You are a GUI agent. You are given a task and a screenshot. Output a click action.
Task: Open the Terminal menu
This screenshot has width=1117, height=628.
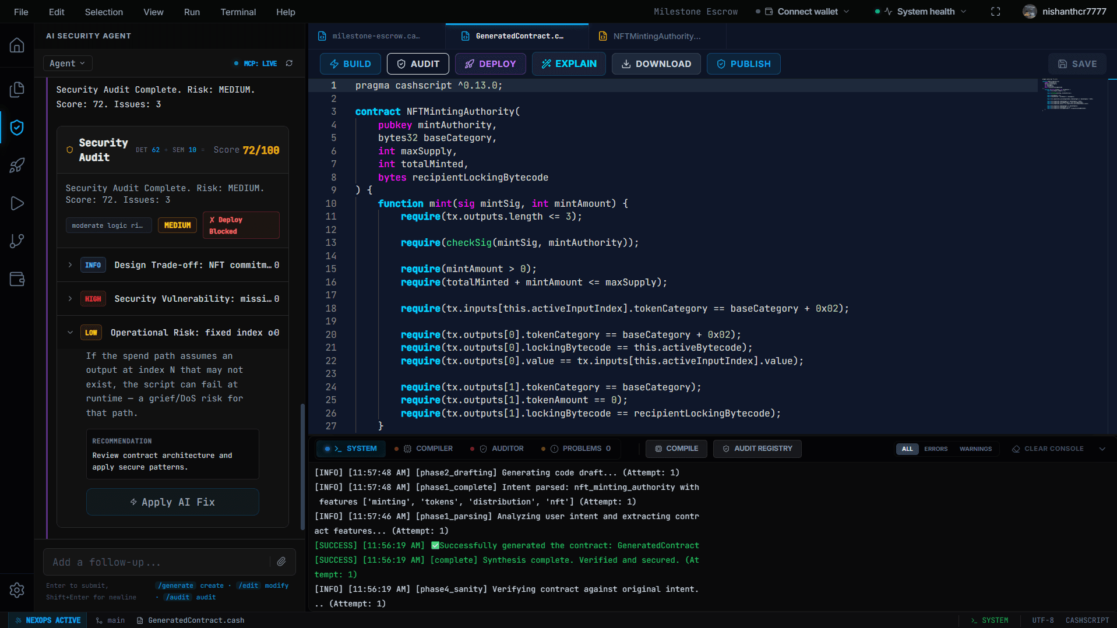(x=238, y=12)
